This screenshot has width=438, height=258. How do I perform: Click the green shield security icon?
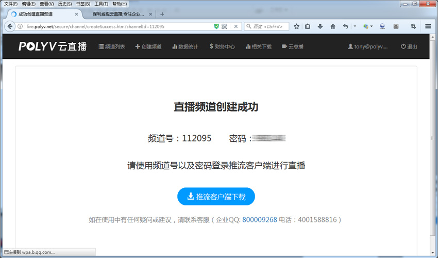[216, 26]
